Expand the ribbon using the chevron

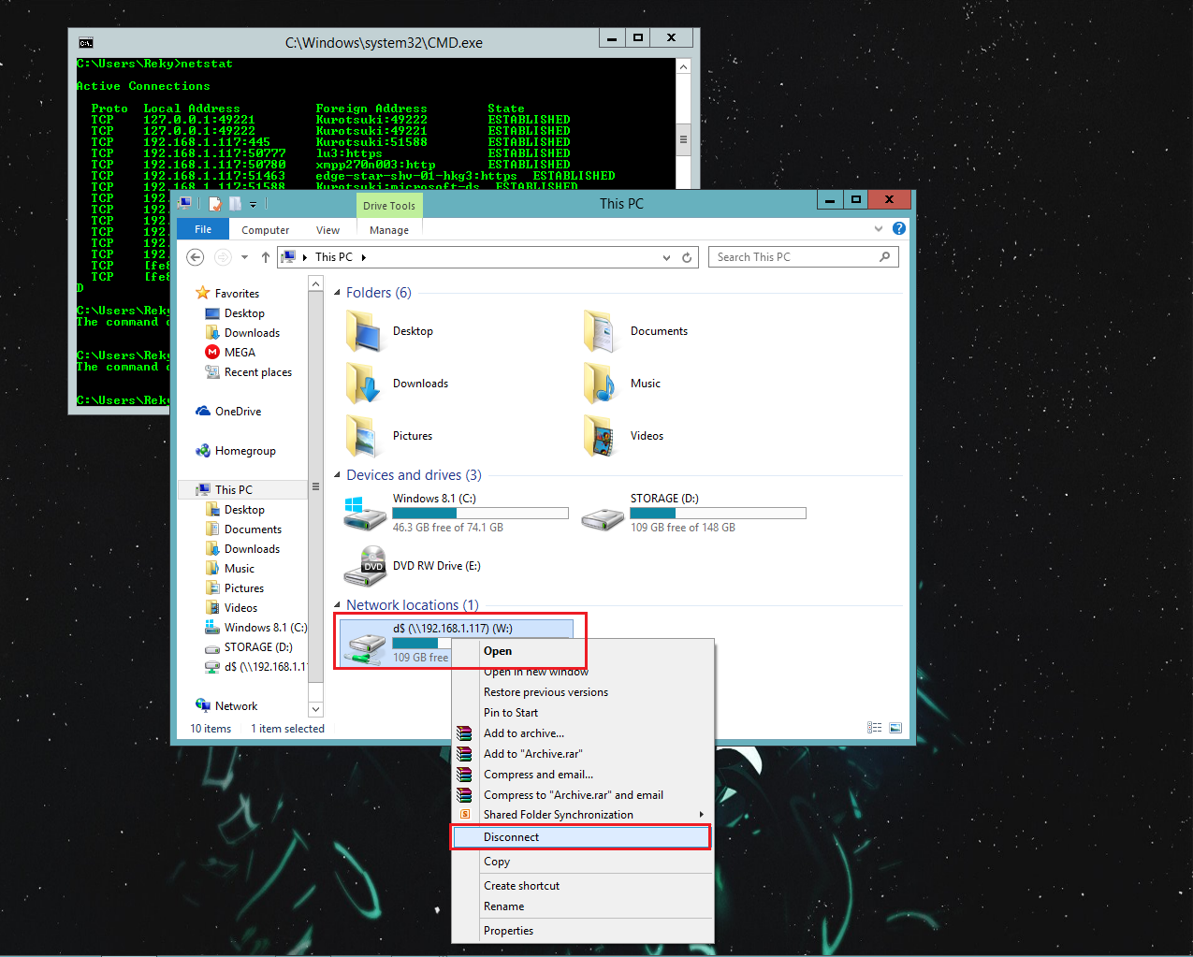coord(878,228)
